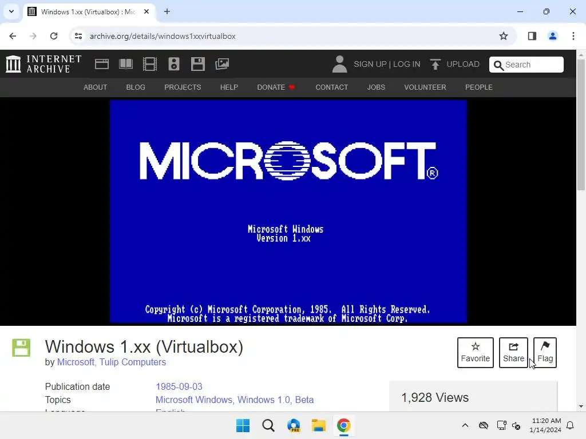Image resolution: width=586 pixels, height=439 pixels.
Task: Open the Microsoft Windows topic link
Action: [194, 400]
